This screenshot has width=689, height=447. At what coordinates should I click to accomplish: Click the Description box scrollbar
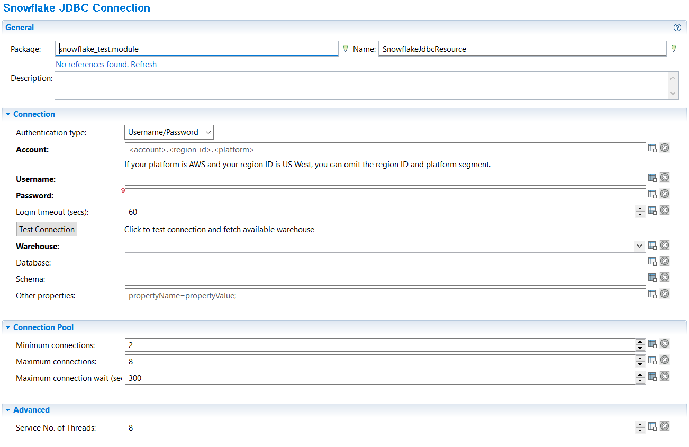[673, 86]
